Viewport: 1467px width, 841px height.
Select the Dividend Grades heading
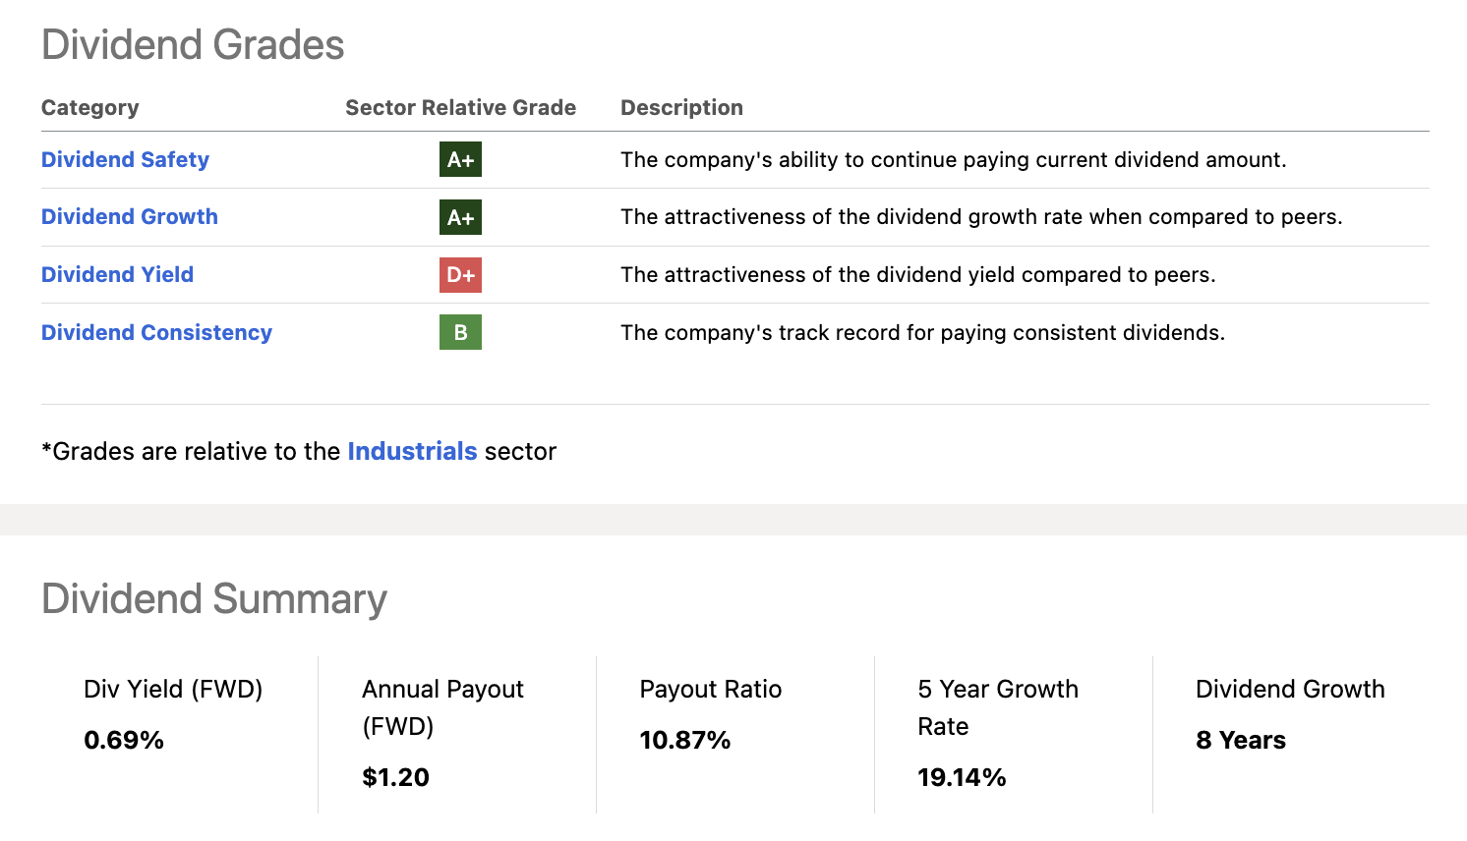(x=193, y=45)
